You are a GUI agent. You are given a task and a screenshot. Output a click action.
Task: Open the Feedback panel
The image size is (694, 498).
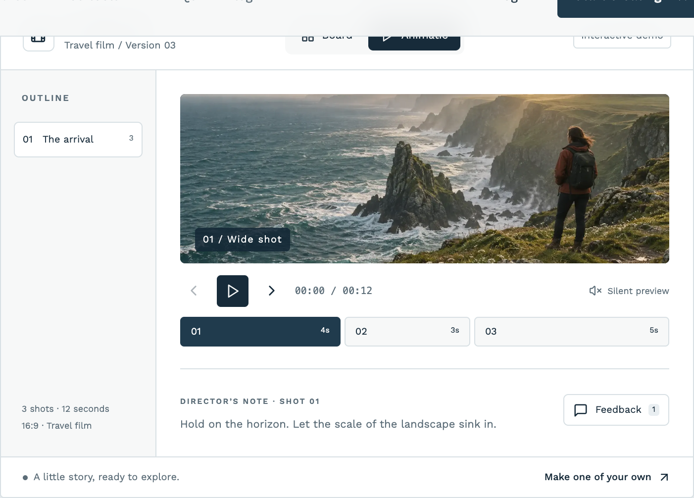coord(616,410)
